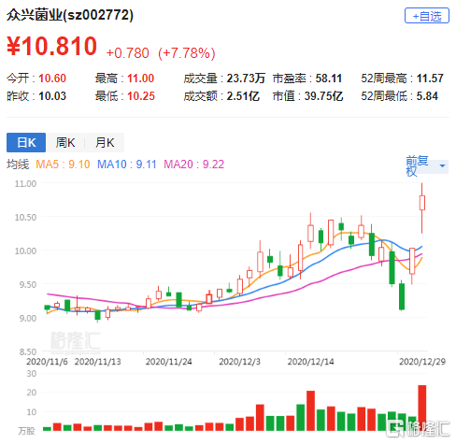Click the current price ¥10.810
This screenshot has height=444, width=456.
click(52, 46)
